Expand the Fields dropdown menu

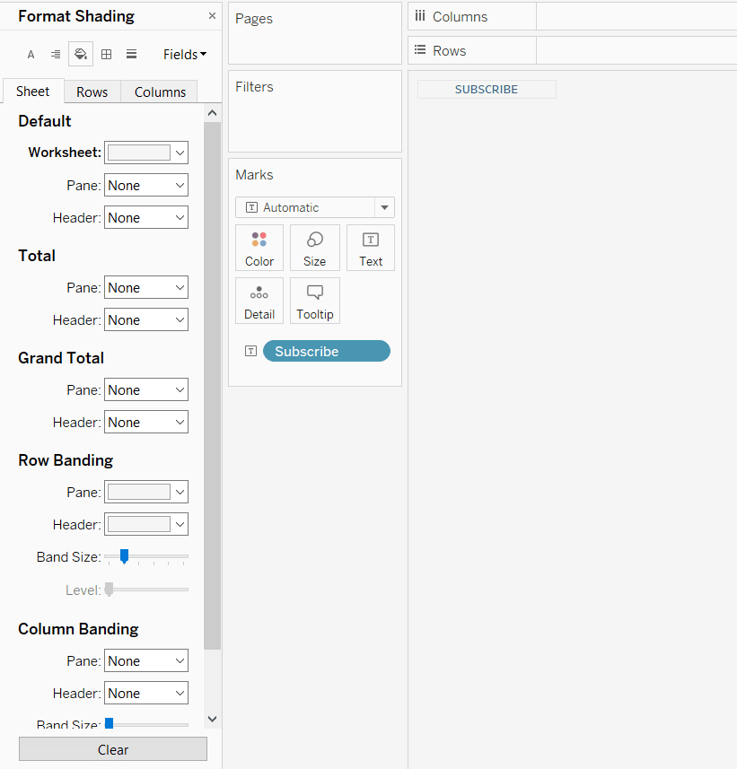(185, 55)
